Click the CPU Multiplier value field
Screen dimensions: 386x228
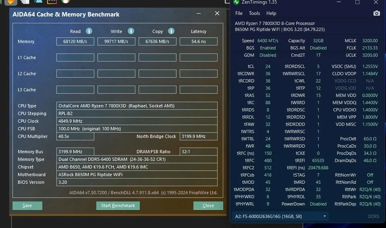[x=75, y=136]
